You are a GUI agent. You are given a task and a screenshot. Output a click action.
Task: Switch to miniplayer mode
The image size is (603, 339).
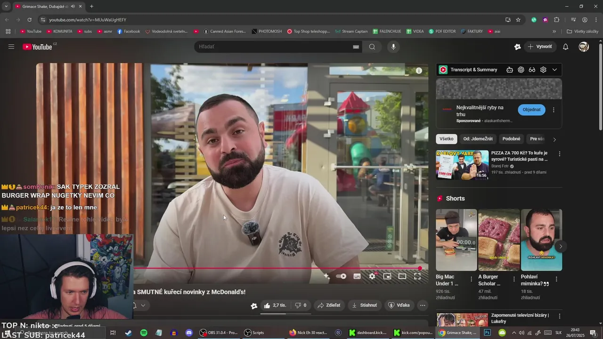pyautogui.click(x=387, y=276)
